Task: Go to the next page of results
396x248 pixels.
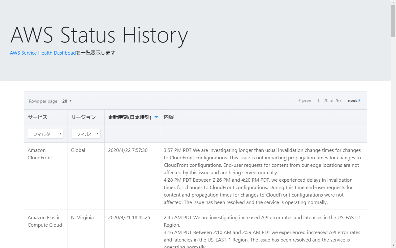Action: point(354,101)
